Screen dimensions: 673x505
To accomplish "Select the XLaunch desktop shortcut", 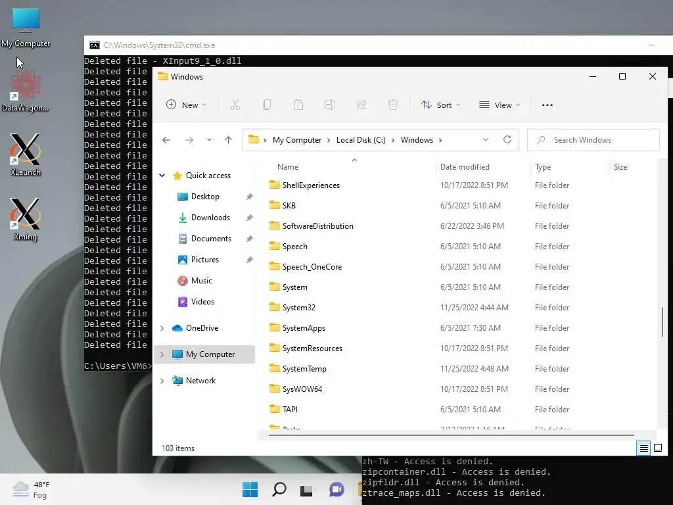I will [26, 155].
